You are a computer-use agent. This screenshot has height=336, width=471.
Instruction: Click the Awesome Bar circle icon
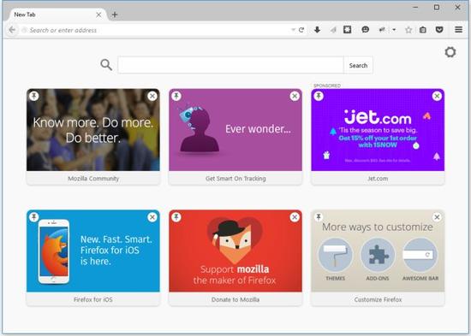pos(420,255)
